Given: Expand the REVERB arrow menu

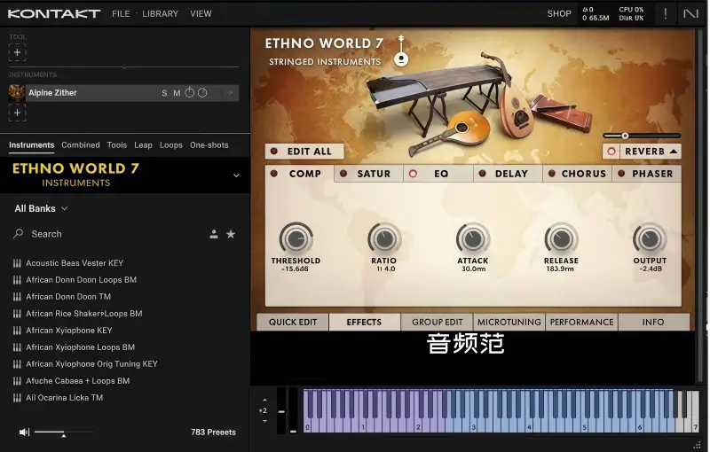Looking at the screenshot, I should (674, 152).
